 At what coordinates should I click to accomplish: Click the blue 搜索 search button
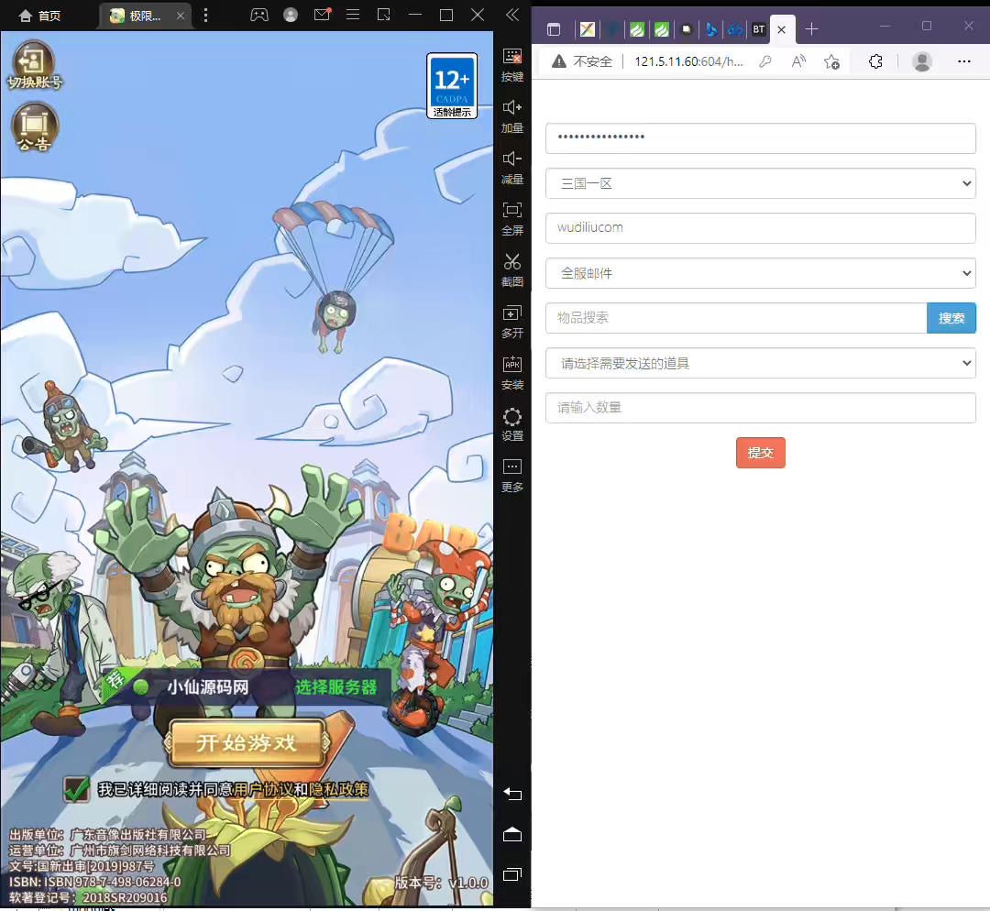coord(951,318)
